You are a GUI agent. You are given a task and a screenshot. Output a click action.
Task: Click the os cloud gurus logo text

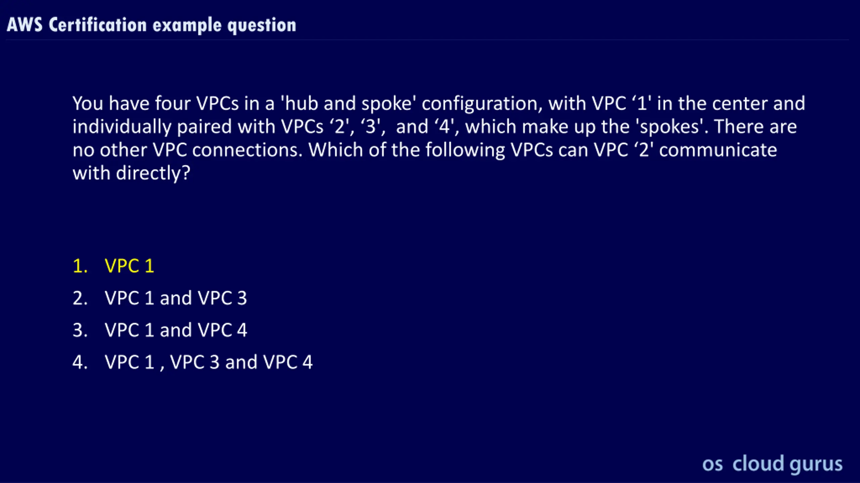pos(772,464)
